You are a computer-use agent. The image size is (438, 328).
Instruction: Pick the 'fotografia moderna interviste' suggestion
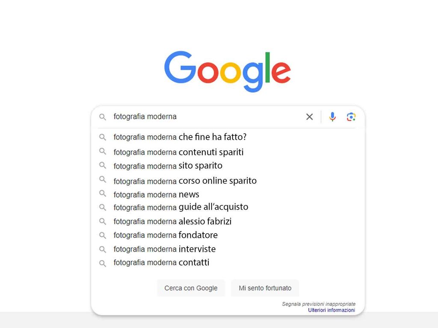pos(164,249)
